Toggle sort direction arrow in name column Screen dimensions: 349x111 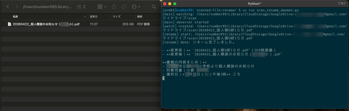tap(85, 17)
